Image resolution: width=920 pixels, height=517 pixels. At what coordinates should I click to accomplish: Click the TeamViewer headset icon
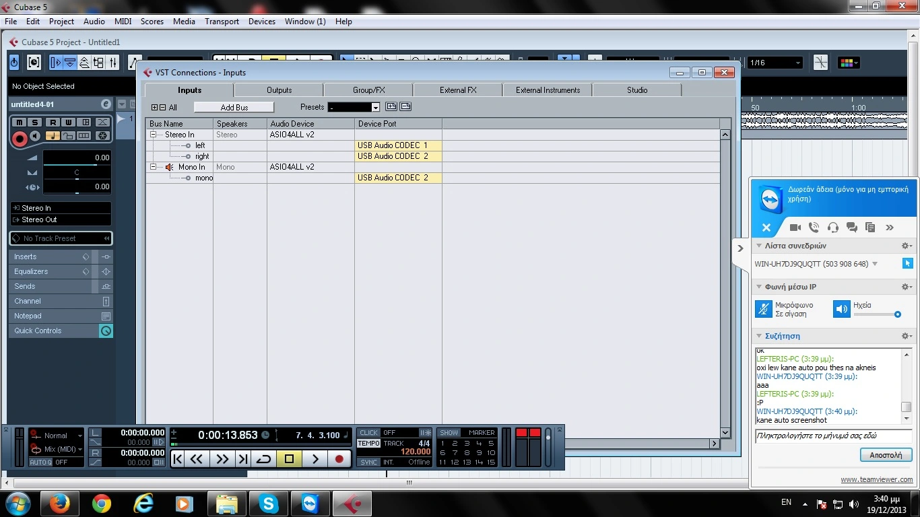[x=833, y=228]
